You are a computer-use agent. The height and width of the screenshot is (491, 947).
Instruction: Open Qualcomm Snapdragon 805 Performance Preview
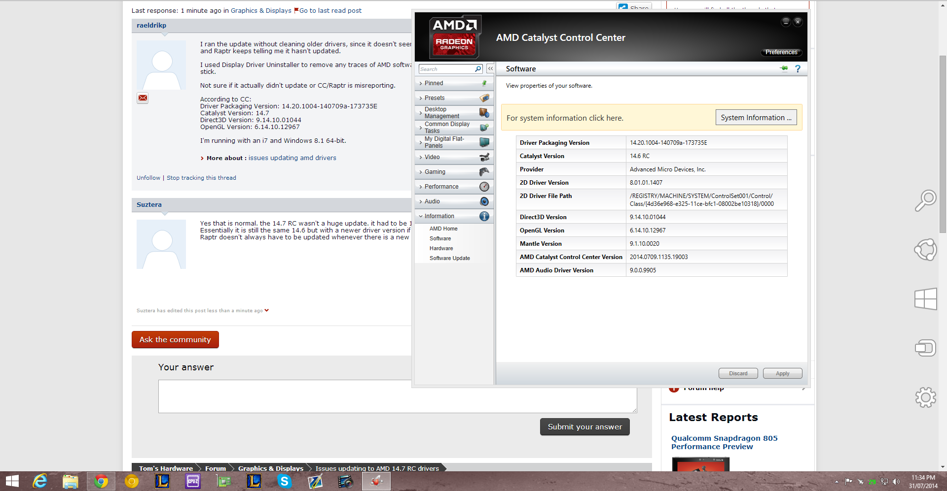(724, 442)
